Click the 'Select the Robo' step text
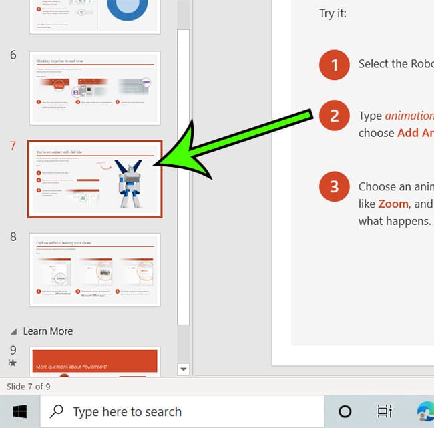This screenshot has width=434, height=428. pos(396,64)
